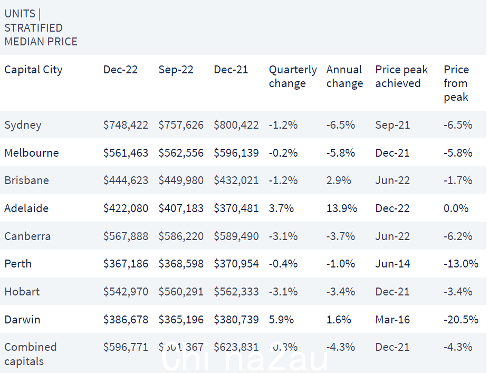Image resolution: width=489 pixels, height=373 pixels.
Task: Select the 'Annual change' column header
Action: [x=344, y=76]
